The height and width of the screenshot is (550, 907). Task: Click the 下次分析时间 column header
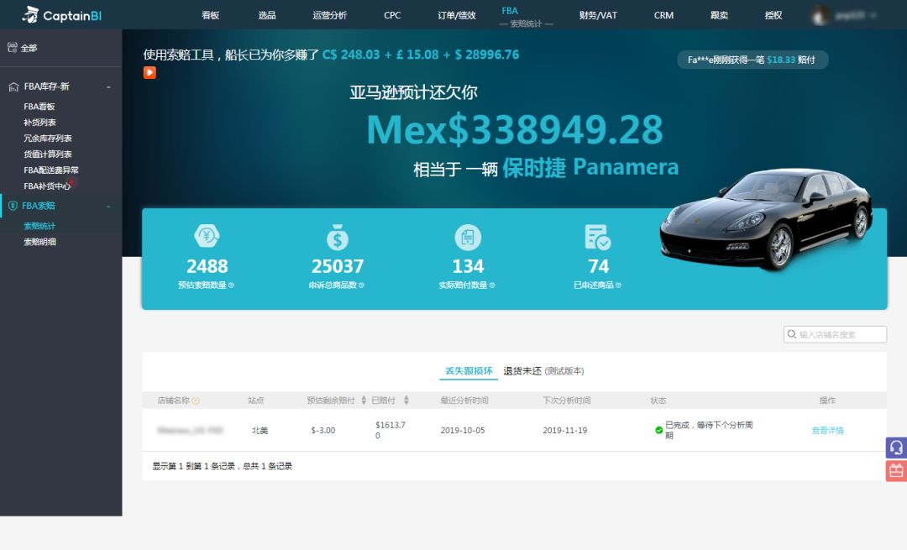click(566, 401)
